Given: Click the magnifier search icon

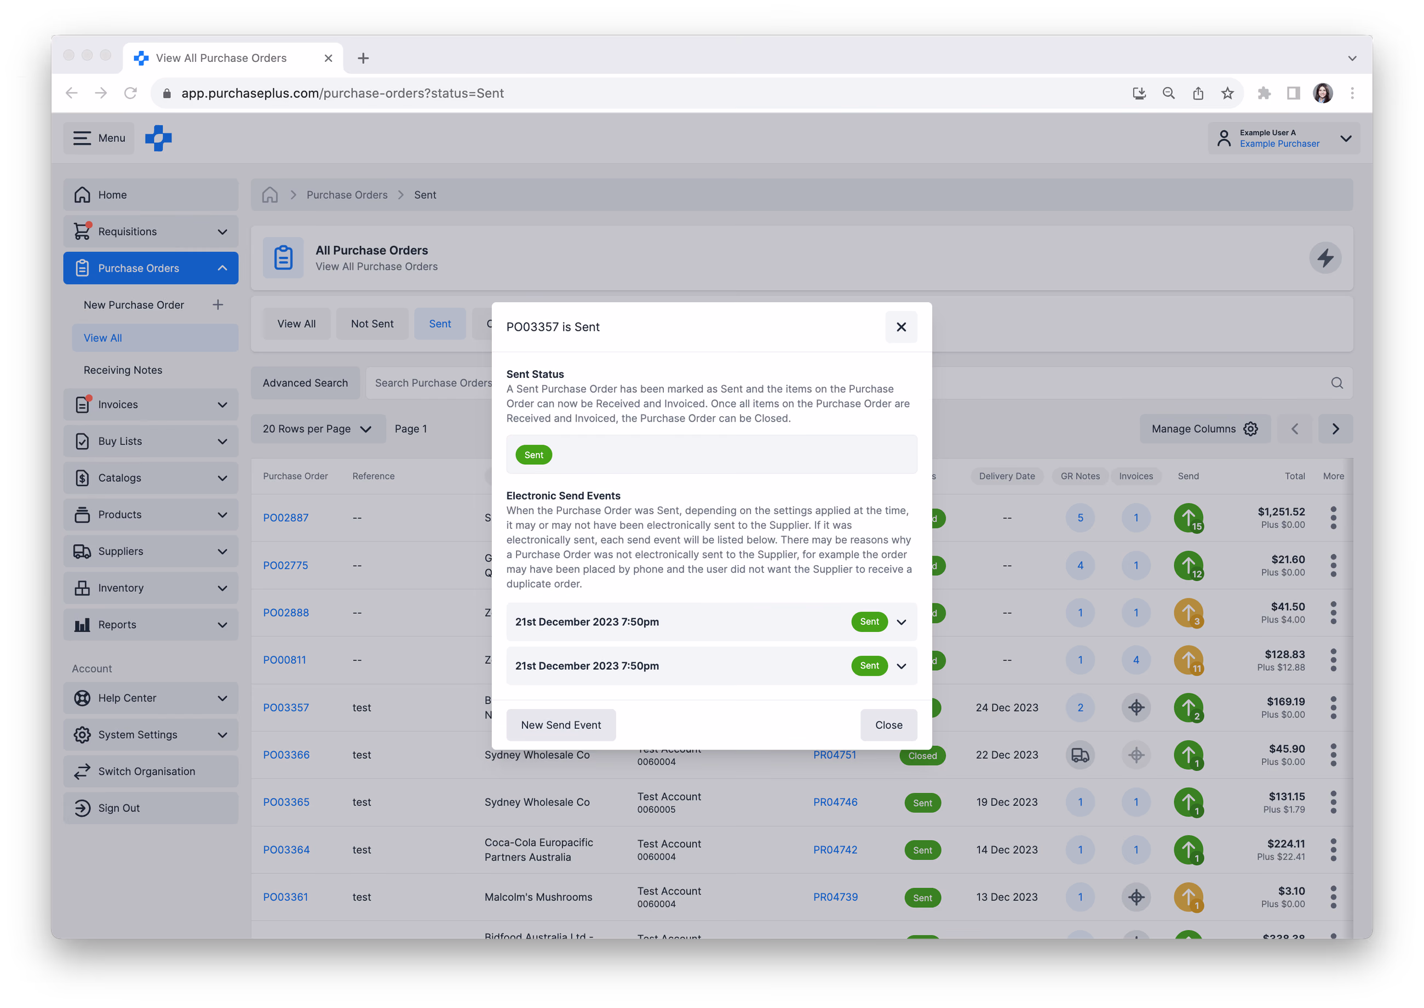Looking at the screenshot, I should click(x=1336, y=383).
